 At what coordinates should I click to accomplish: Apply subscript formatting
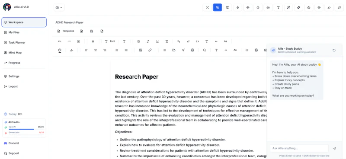click(x=179, y=41)
